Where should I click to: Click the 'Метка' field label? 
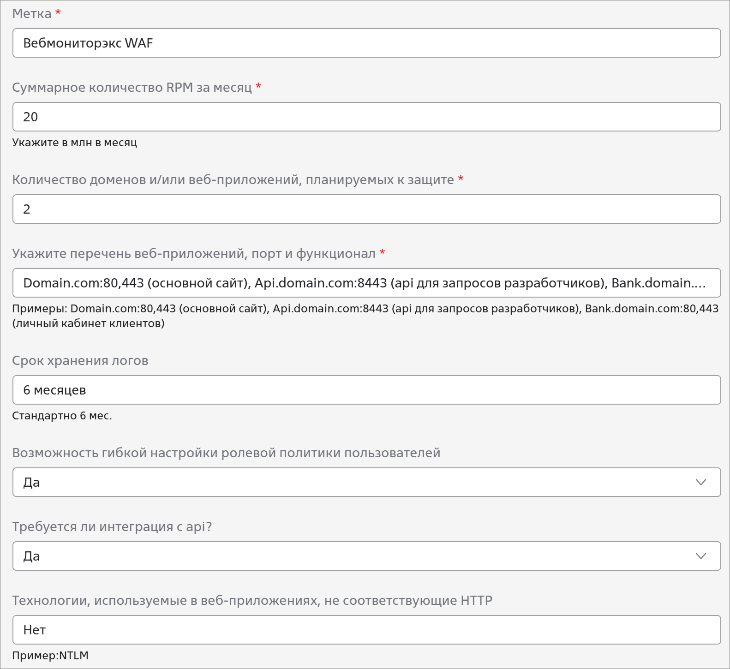pos(32,14)
